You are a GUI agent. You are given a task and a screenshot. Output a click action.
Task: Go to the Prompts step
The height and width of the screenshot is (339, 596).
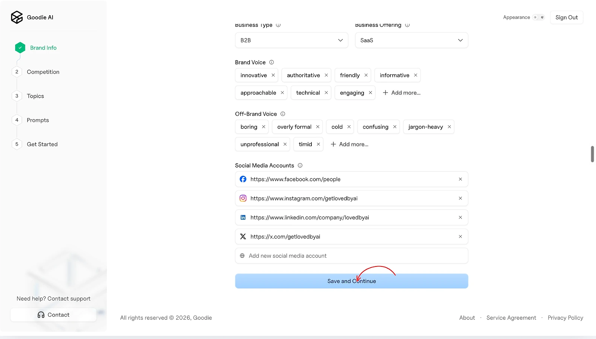[31, 120]
